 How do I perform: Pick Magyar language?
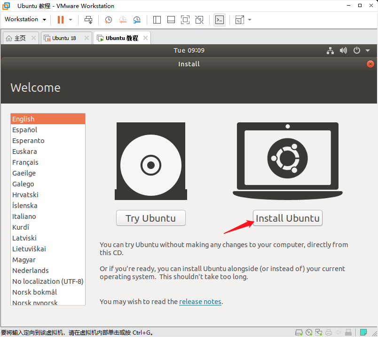(x=48, y=260)
